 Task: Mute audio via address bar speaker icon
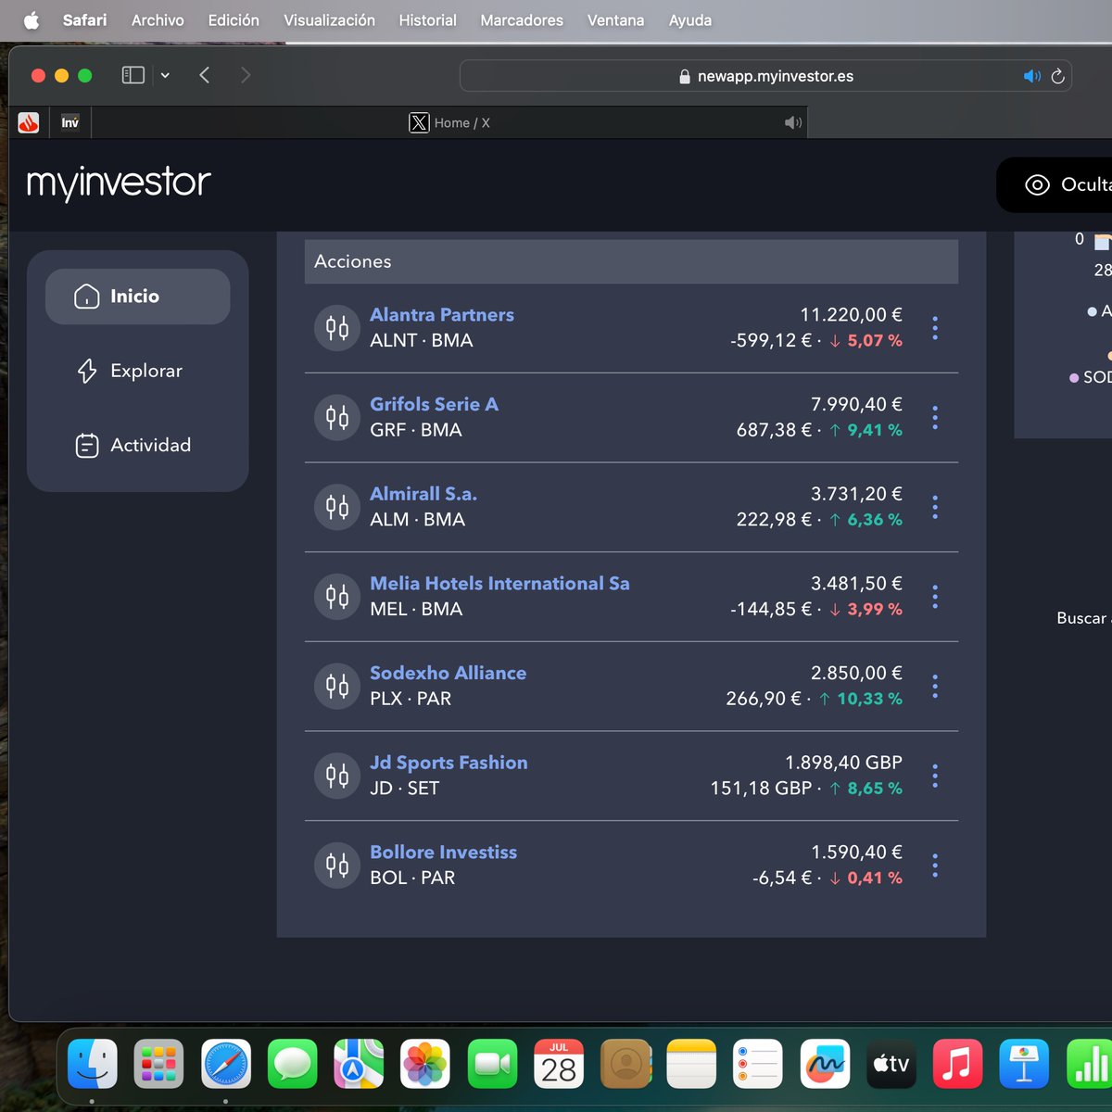[x=1032, y=76]
